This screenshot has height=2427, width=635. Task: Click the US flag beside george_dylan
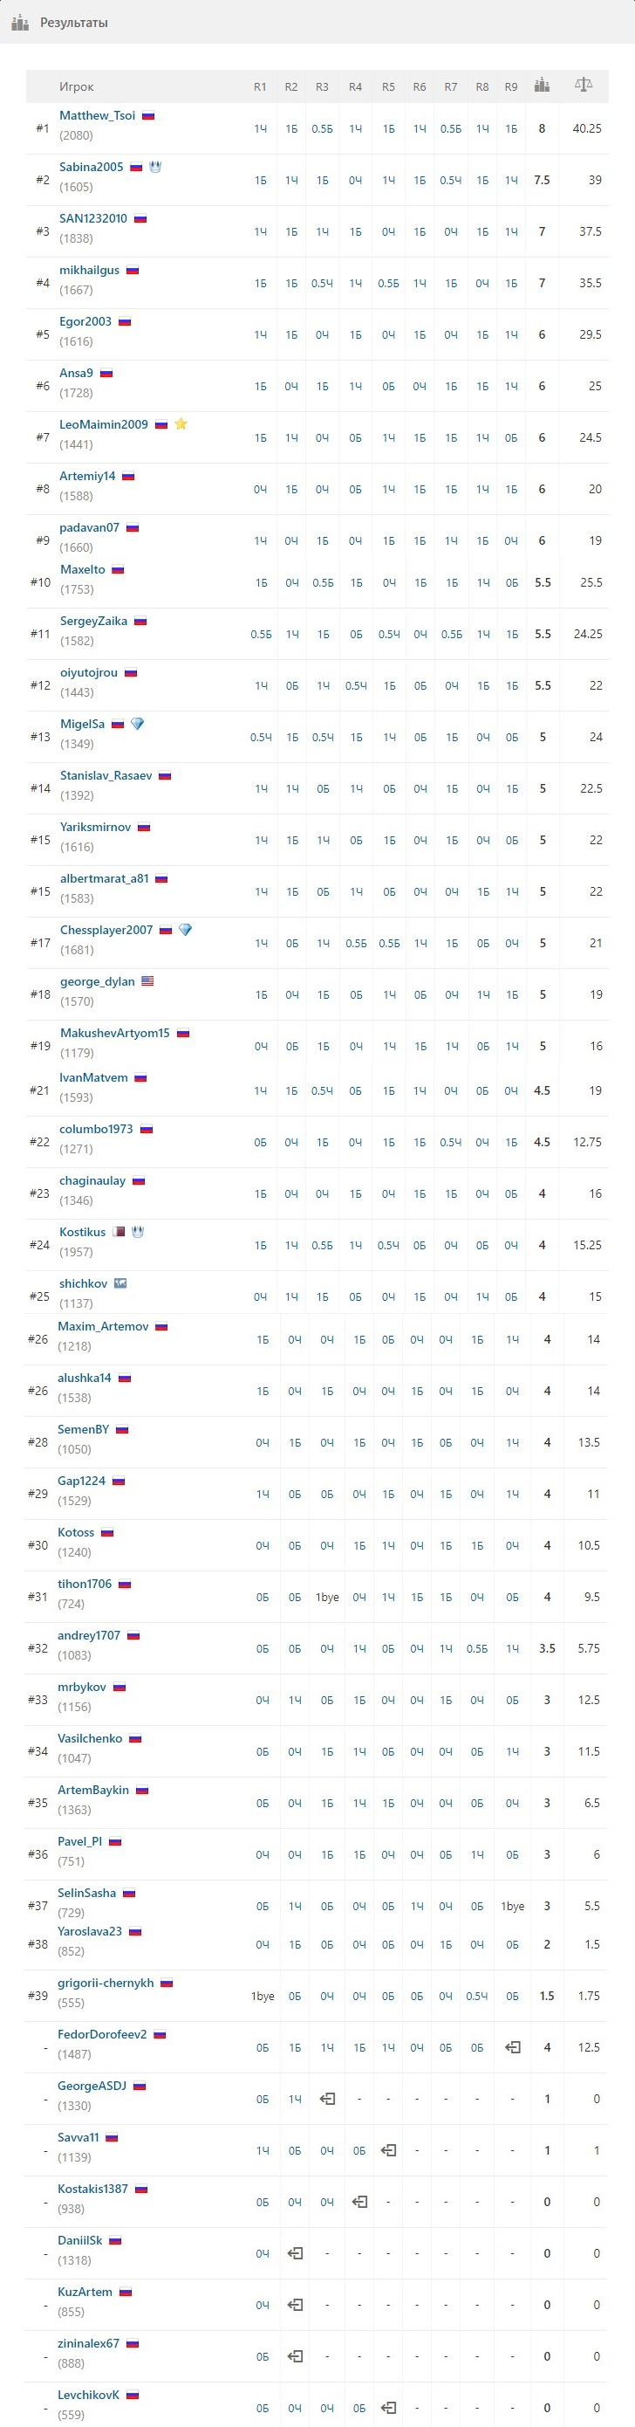pos(147,980)
